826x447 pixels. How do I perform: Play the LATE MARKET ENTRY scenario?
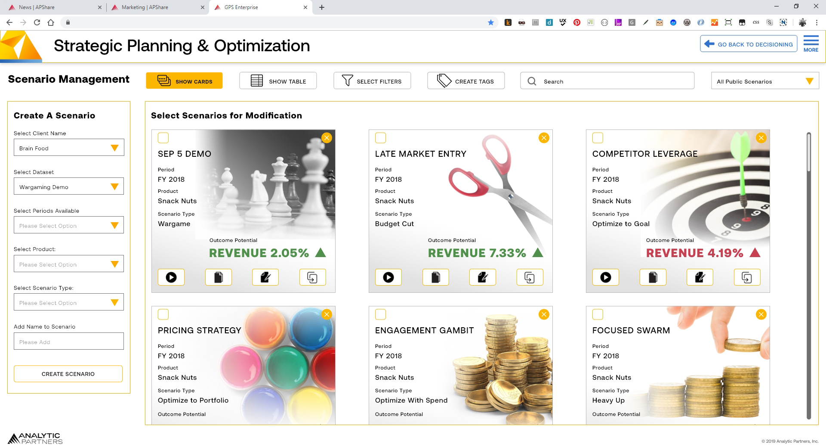(x=388, y=277)
